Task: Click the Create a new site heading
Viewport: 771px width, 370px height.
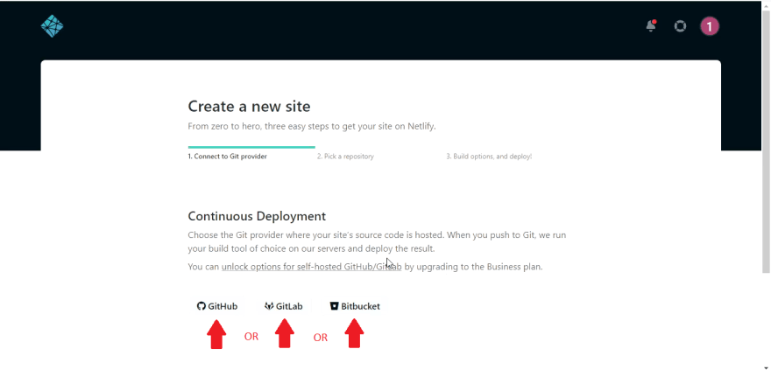Action: pyautogui.click(x=250, y=107)
